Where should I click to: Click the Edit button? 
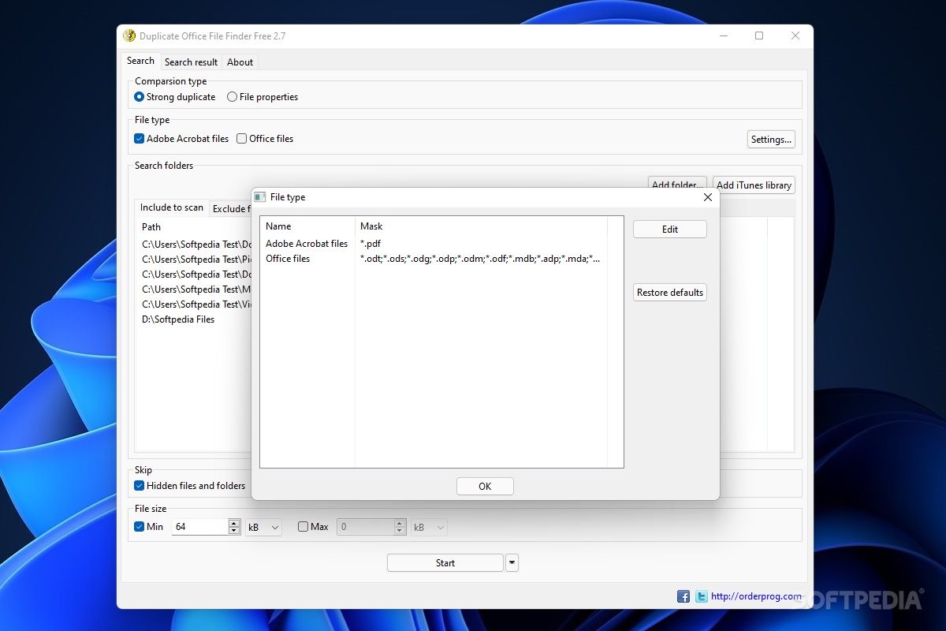670,230
